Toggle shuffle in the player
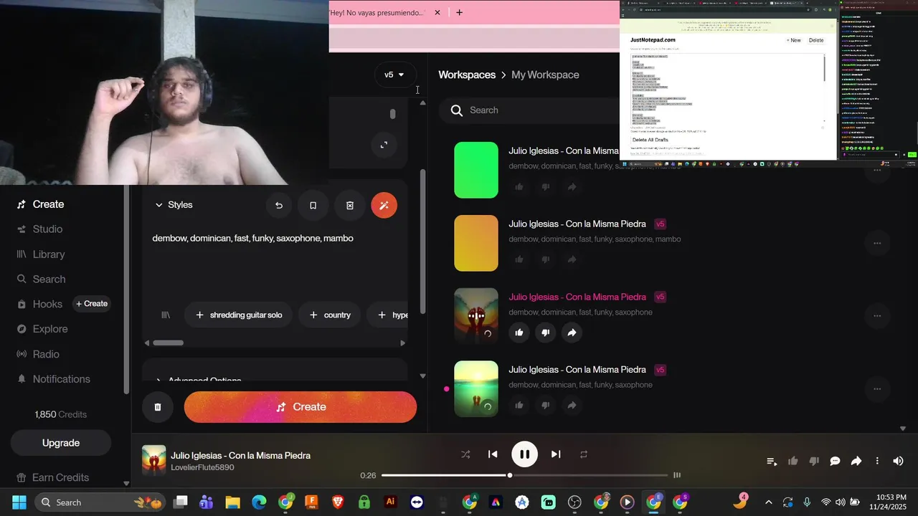 pos(465,454)
